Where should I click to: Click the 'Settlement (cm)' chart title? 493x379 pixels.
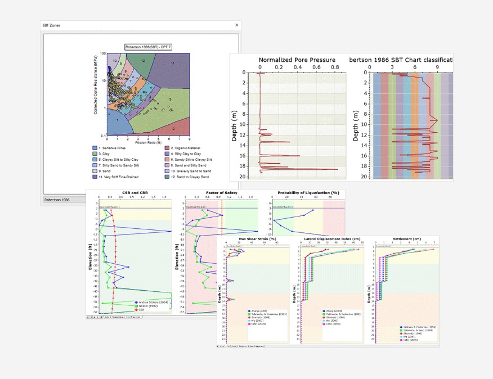[407, 239]
